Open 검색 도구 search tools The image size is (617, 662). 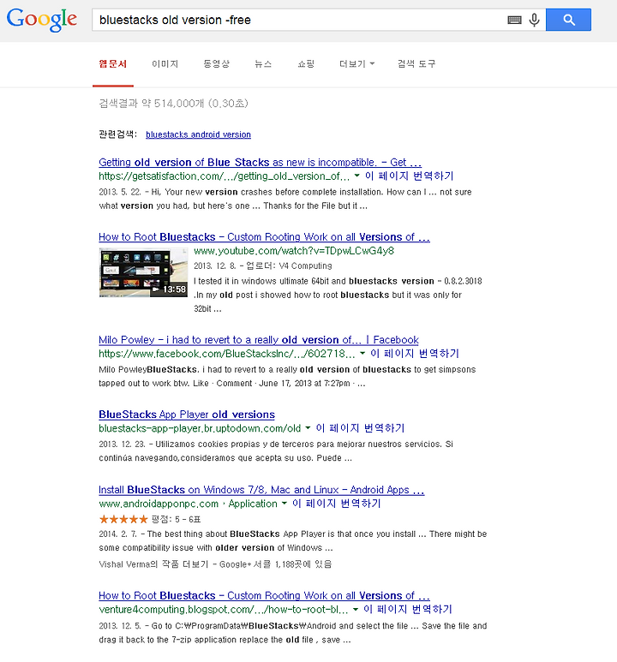point(416,63)
